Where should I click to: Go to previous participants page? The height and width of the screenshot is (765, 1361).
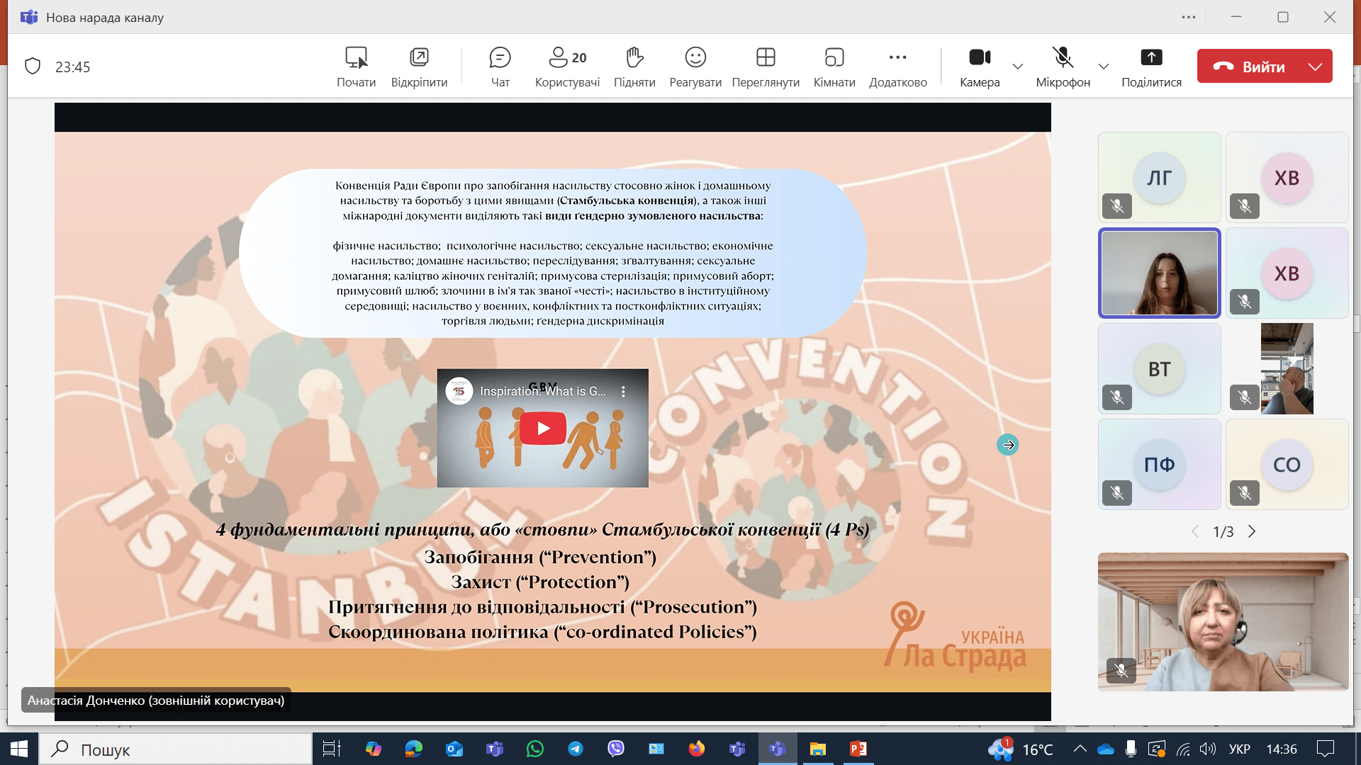pos(1195,531)
